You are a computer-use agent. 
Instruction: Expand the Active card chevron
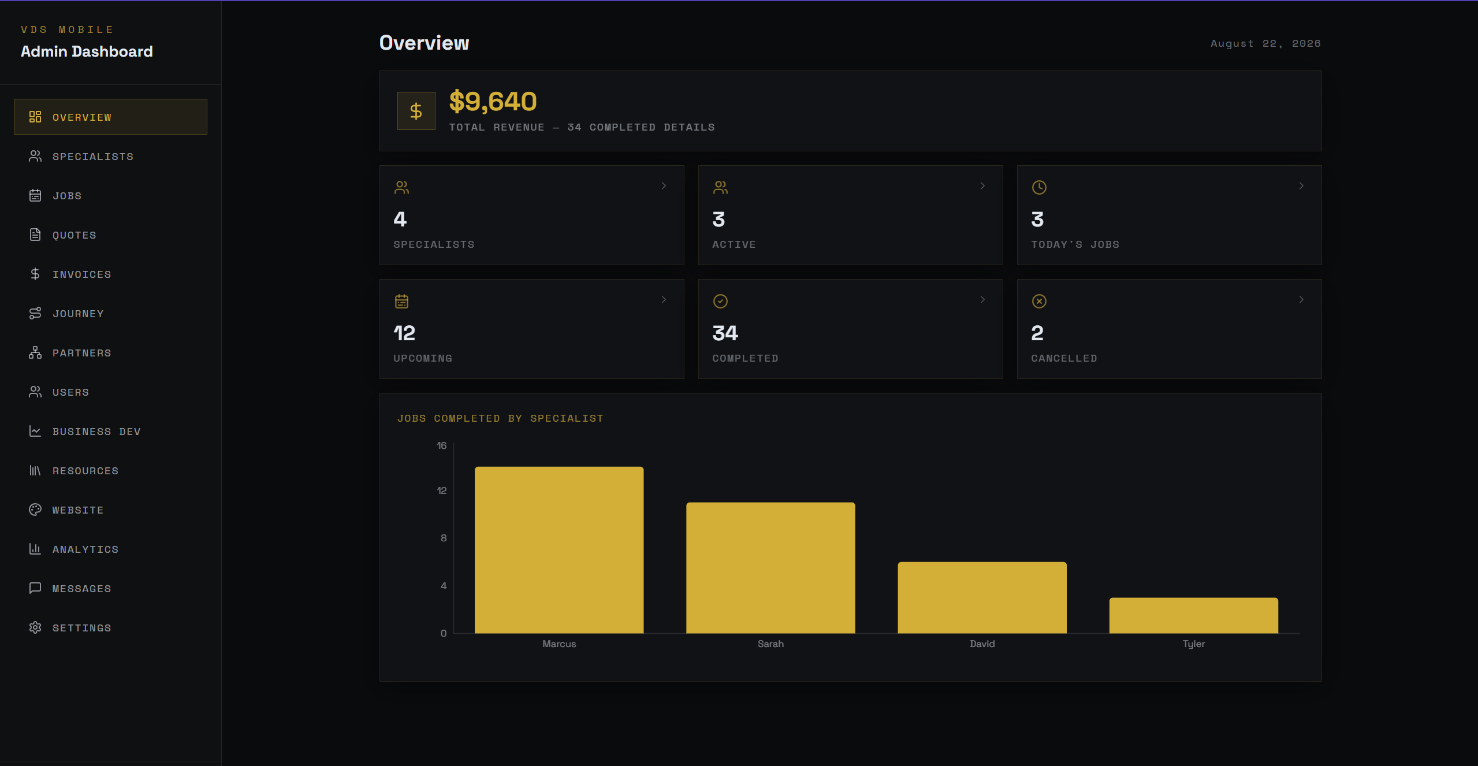pos(982,185)
